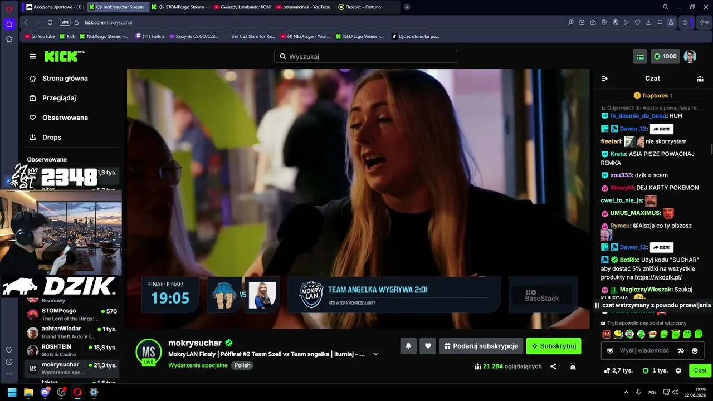Reload the page
713x401 pixels.
click(x=50, y=22)
